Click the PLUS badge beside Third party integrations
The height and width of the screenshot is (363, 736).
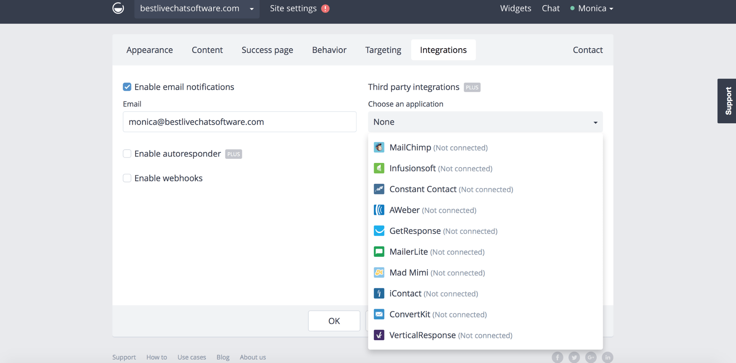[x=472, y=88]
